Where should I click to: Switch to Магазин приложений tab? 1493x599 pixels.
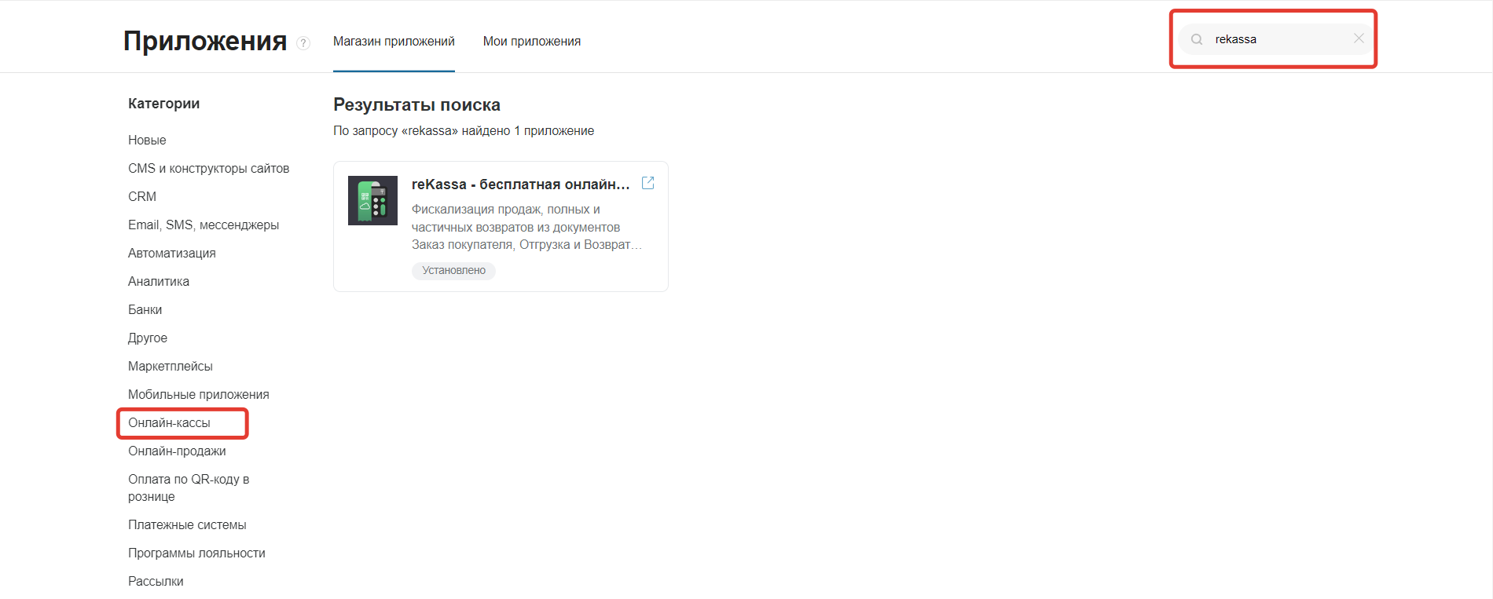pos(394,41)
